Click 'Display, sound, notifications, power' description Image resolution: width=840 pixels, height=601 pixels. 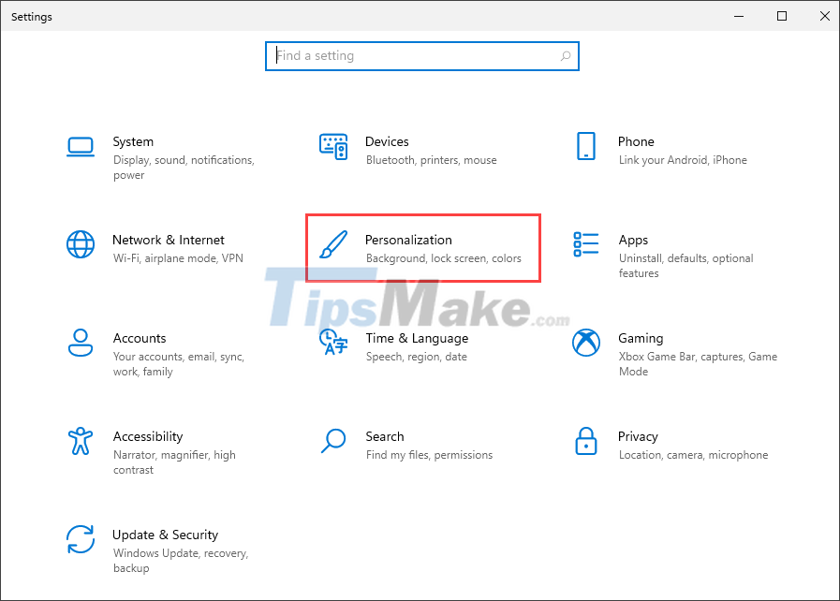[184, 168]
